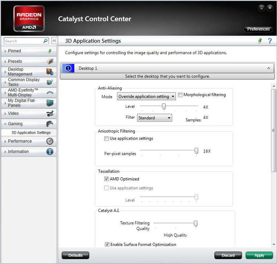The width and height of the screenshot is (277, 264).
Task: Expand the Information section arrow
Action: point(5,152)
